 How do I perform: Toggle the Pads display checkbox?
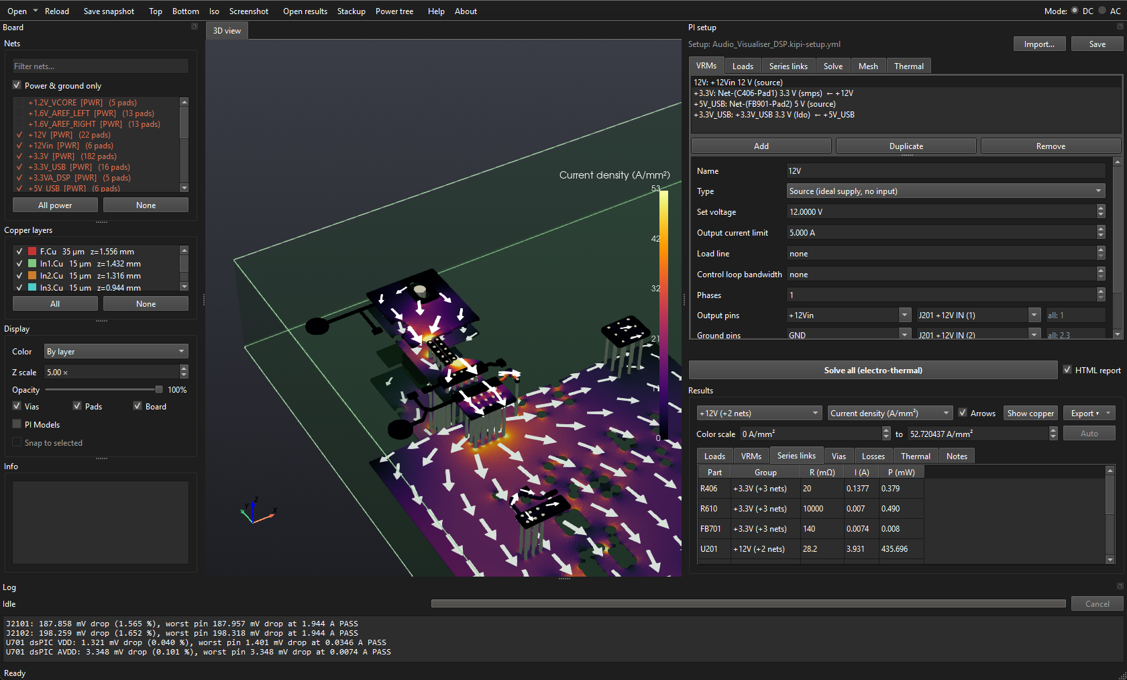77,406
